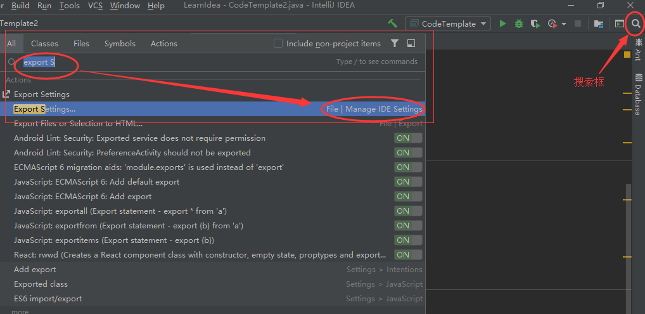Viewport: 645px width, 314px height.
Task: Start debugging with the bug icon
Action: point(519,24)
